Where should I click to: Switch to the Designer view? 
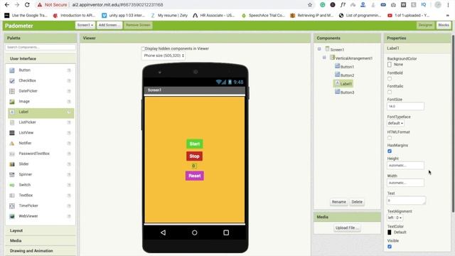(425, 26)
